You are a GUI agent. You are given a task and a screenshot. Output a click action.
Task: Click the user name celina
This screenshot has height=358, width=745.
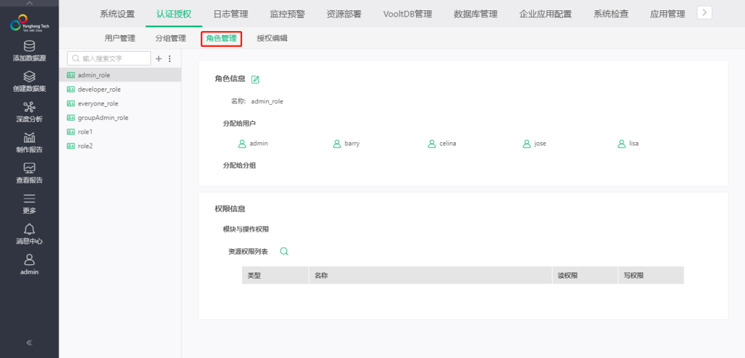(448, 143)
